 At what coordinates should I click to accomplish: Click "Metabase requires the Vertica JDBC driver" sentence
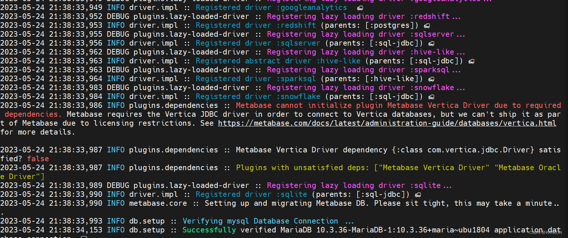158,114
